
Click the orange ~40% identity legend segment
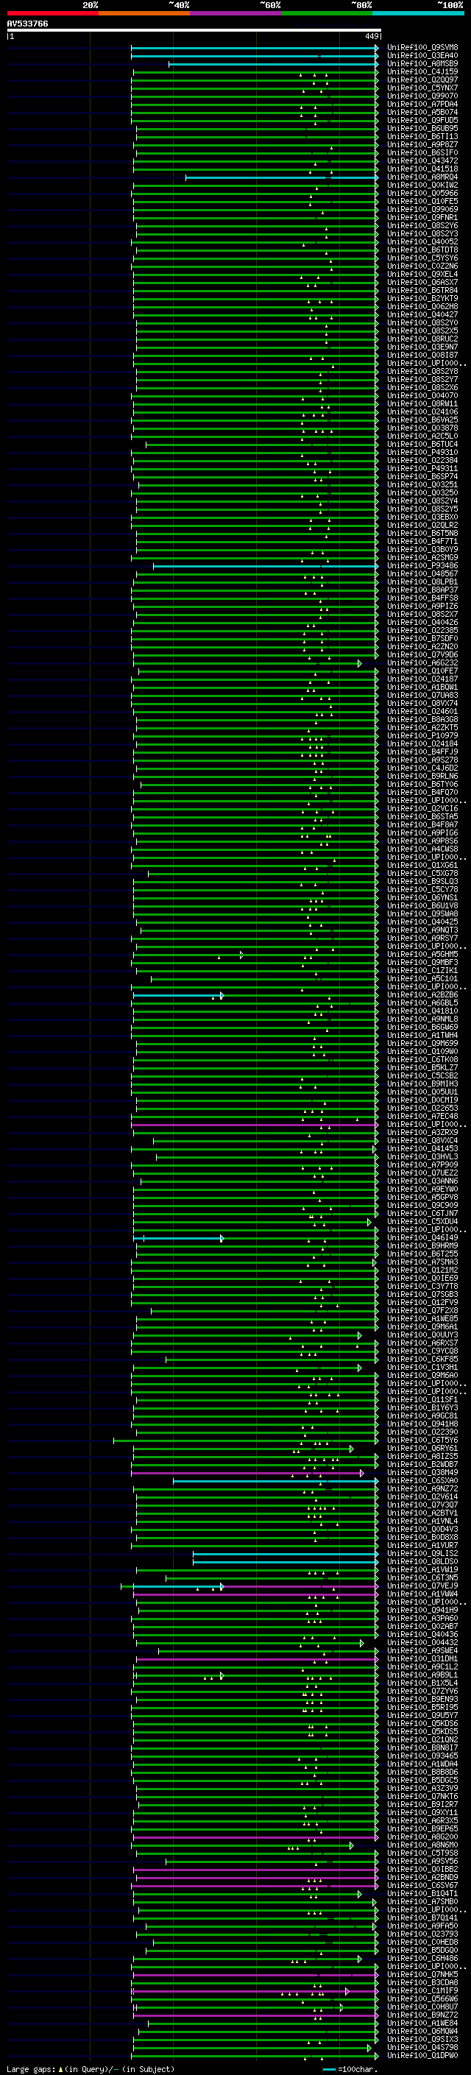[144, 13]
